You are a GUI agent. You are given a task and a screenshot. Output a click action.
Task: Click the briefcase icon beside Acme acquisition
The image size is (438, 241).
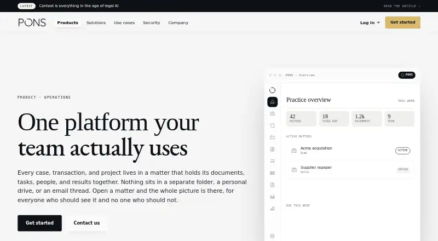294,151
